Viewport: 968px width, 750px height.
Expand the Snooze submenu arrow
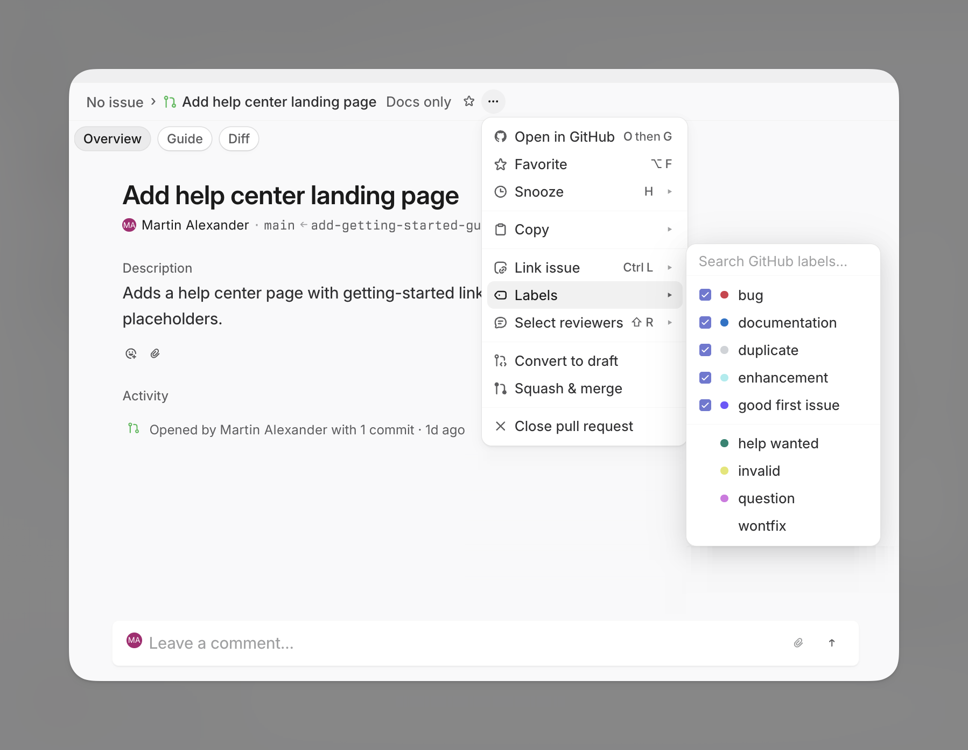coord(670,192)
